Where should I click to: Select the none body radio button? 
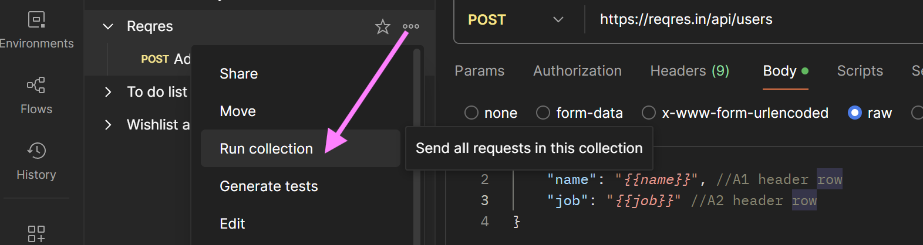(471, 113)
